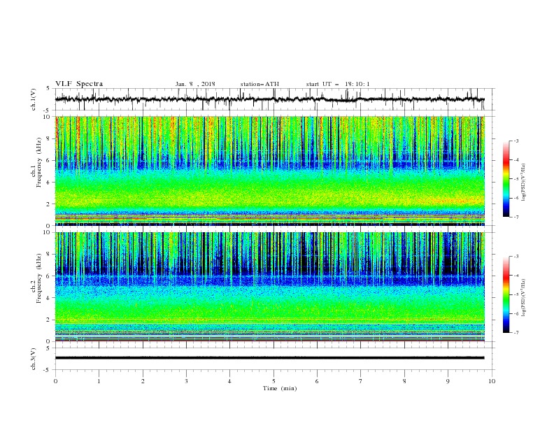The width and height of the screenshot is (554, 428).
Task: Click the "start UT = 18:10:1" header text
Action: [x=338, y=84]
